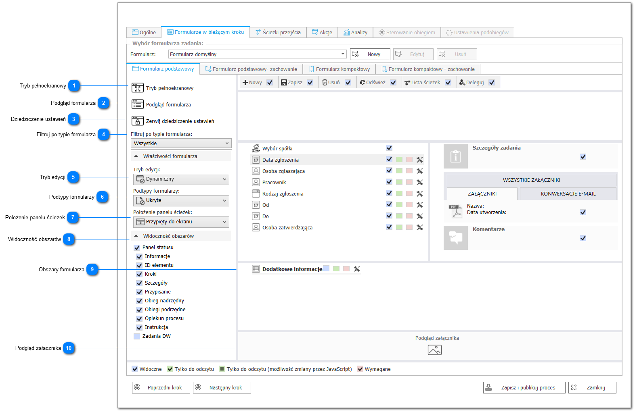Click the Podgląd załącznika image icon
The image size is (635, 412).
(x=435, y=350)
